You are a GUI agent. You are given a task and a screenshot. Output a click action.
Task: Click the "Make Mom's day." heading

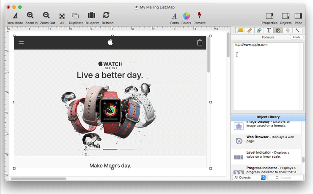click(110, 166)
